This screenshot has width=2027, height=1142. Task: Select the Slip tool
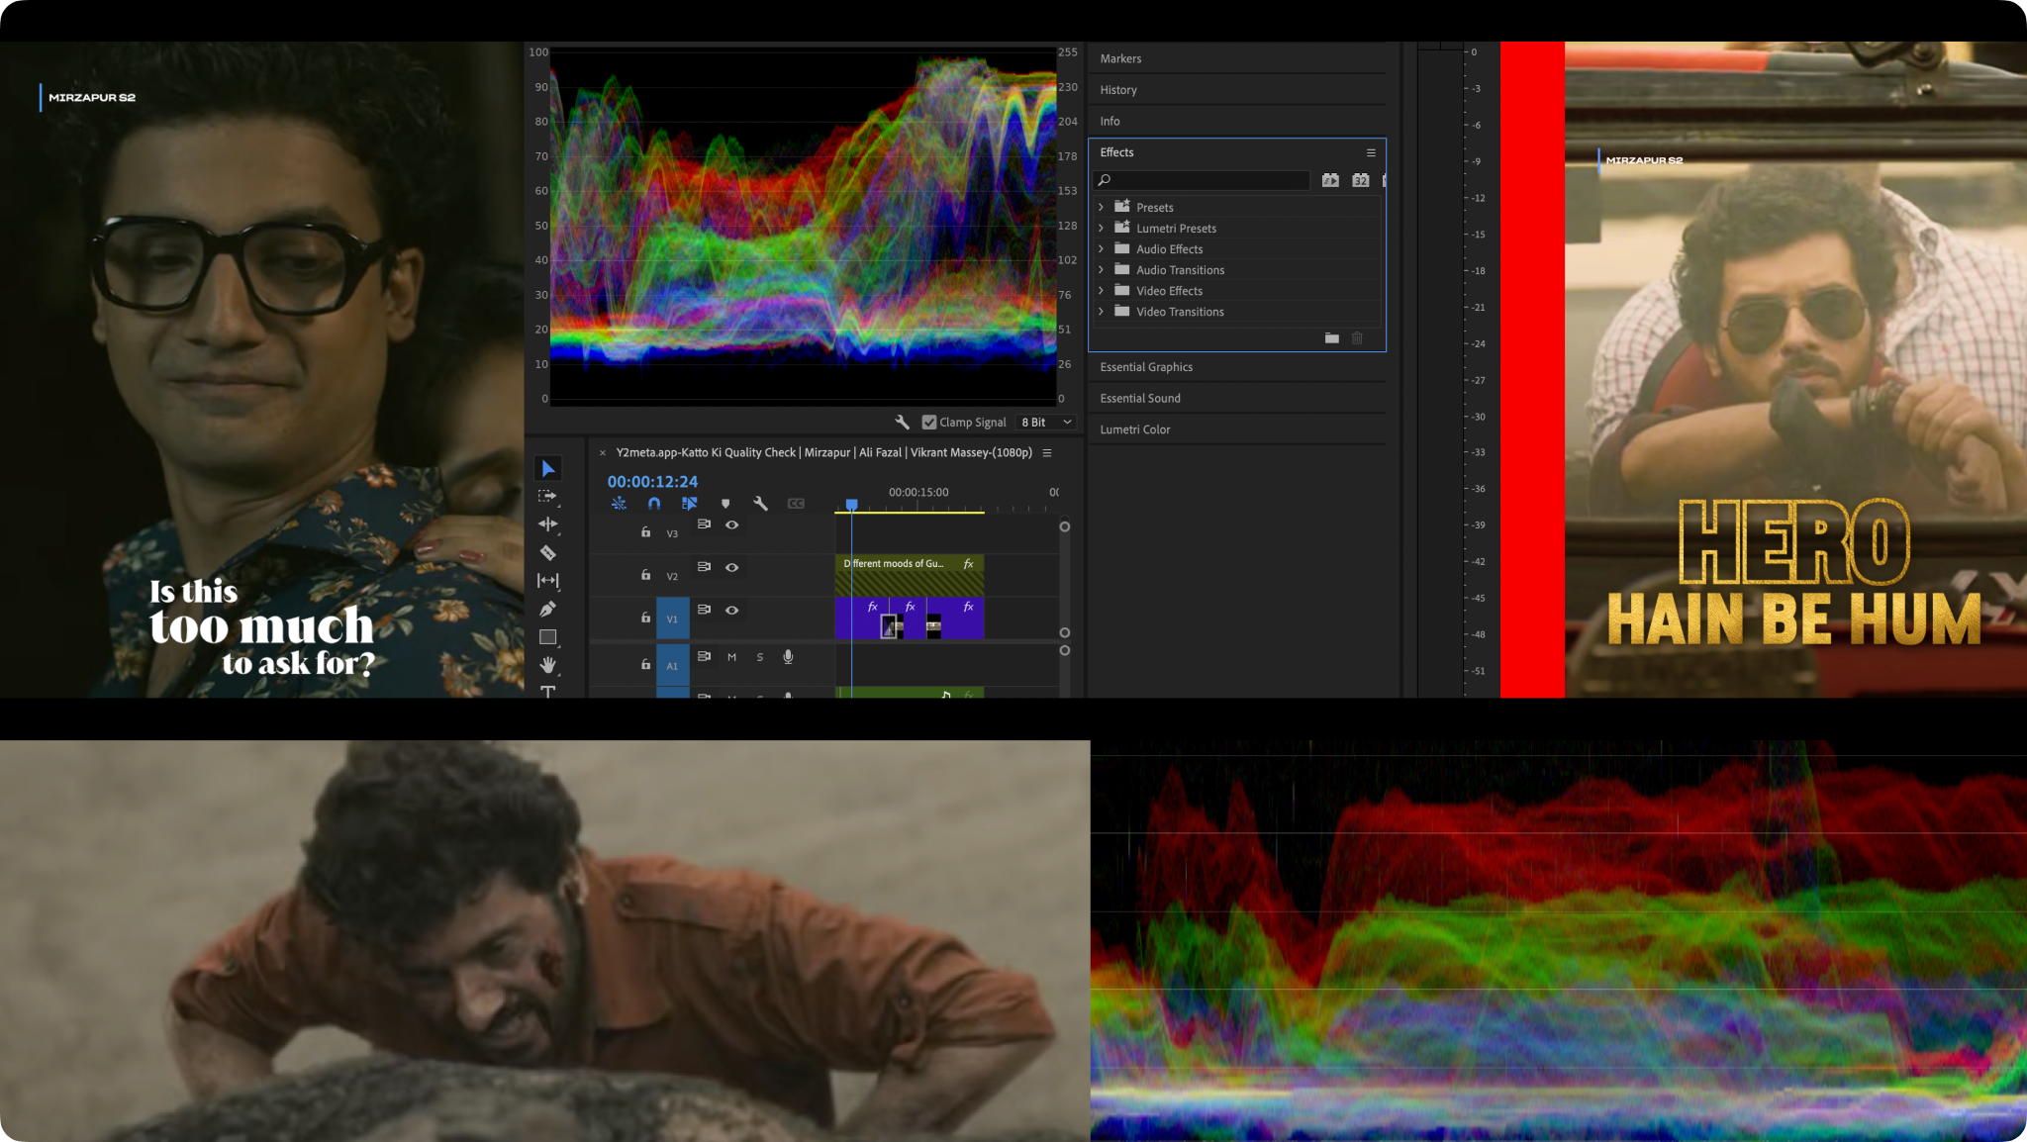click(x=547, y=581)
